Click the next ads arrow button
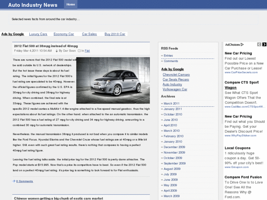Viewport: 267px width, 200px height. pyautogui.click(x=264, y=44)
